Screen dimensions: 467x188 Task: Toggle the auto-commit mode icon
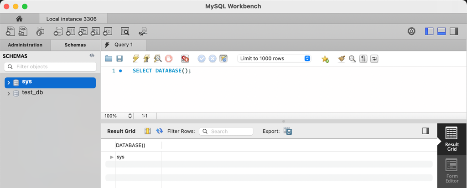(223, 59)
